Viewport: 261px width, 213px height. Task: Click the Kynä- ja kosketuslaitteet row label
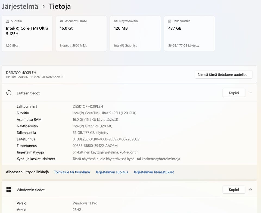click(36, 159)
